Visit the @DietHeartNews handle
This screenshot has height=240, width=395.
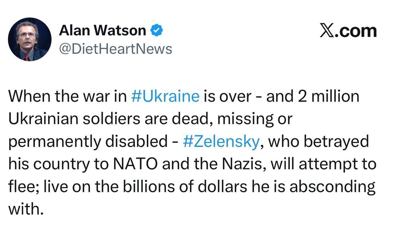(x=115, y=49)
